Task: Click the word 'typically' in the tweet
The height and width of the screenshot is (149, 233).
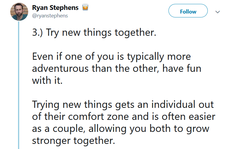Action: tap(146, 57)
